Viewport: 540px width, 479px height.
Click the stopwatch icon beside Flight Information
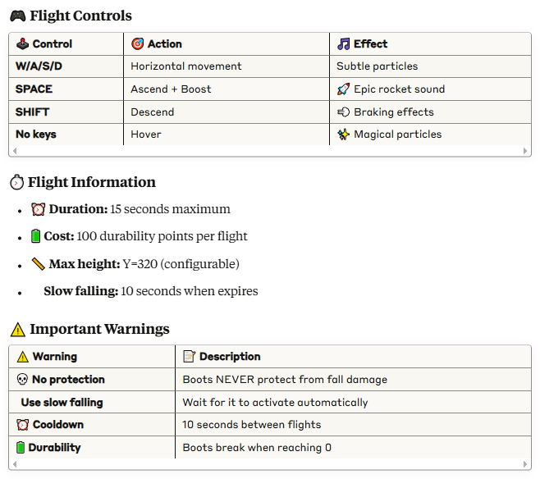click(x=16, y=183)
